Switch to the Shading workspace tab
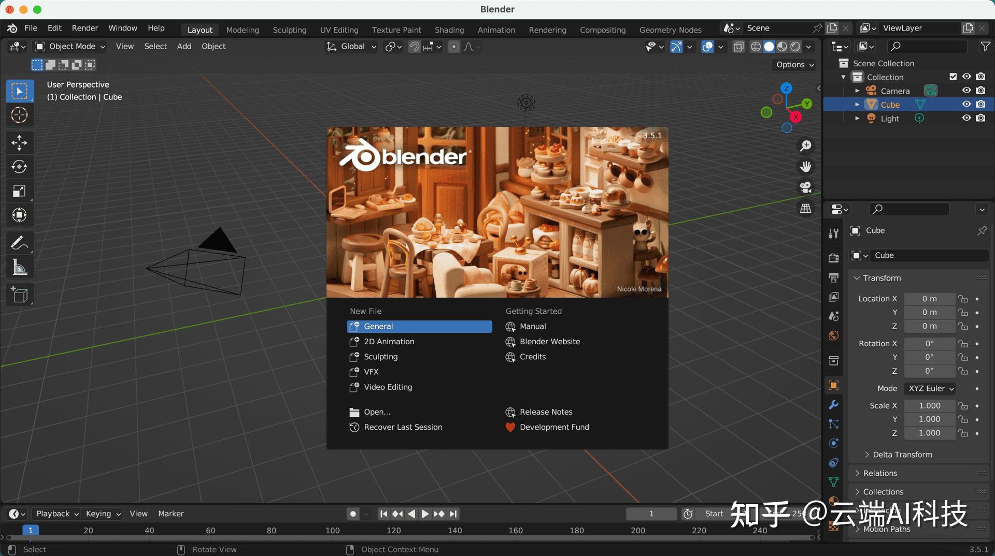 449,30
